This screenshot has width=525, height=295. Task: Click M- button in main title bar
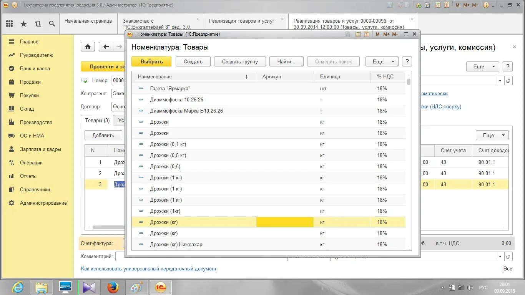475,5
